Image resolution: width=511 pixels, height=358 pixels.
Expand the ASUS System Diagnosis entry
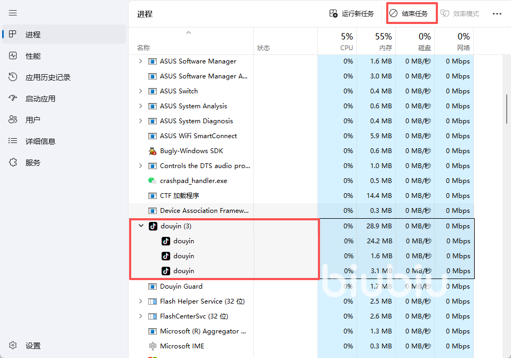141,121
